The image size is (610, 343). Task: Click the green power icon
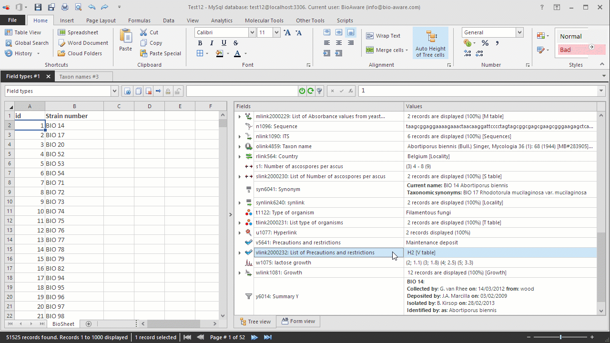(x=302, y=91)
